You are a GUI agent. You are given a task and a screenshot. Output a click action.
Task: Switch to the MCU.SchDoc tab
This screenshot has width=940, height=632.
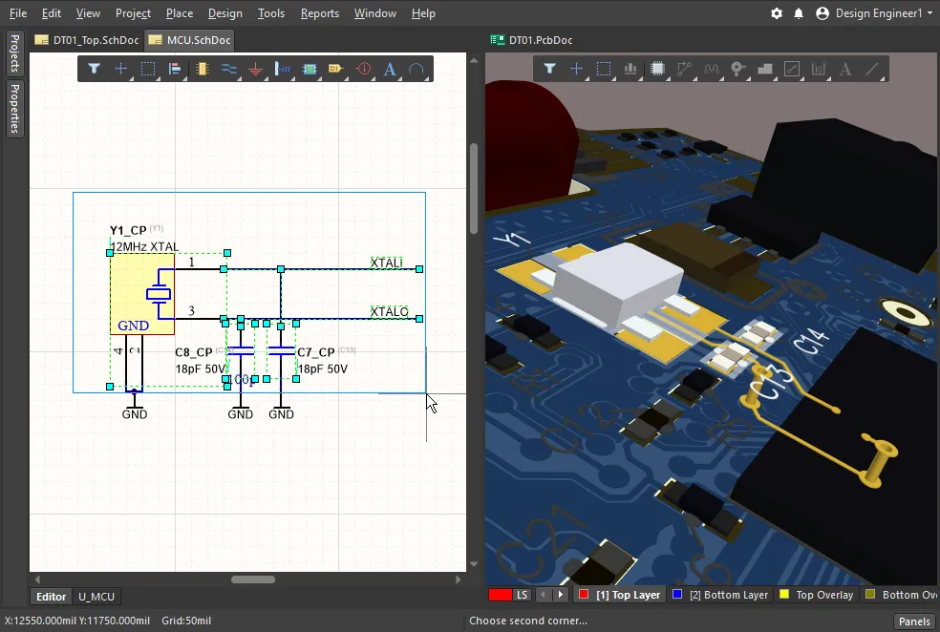(x=189, y=40)
